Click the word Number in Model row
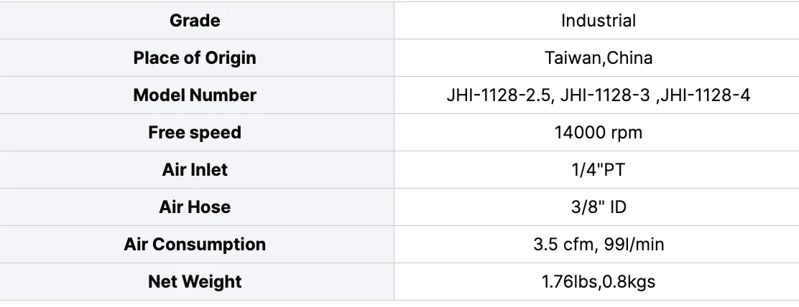Viewport: 799px width, 307px height. (223, 95)
